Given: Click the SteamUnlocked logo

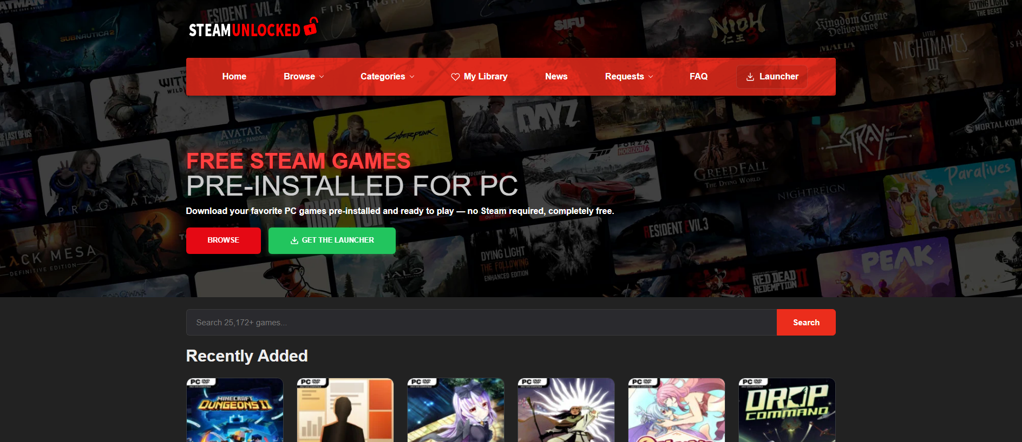Looking at the screenshot, I should [253, 28].
